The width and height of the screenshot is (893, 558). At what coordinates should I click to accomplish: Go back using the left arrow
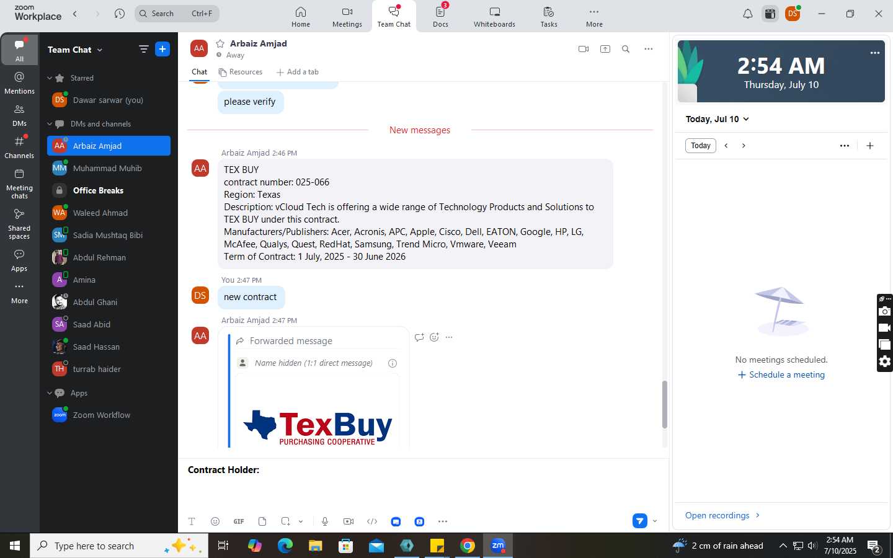click(x=75, y=14)
